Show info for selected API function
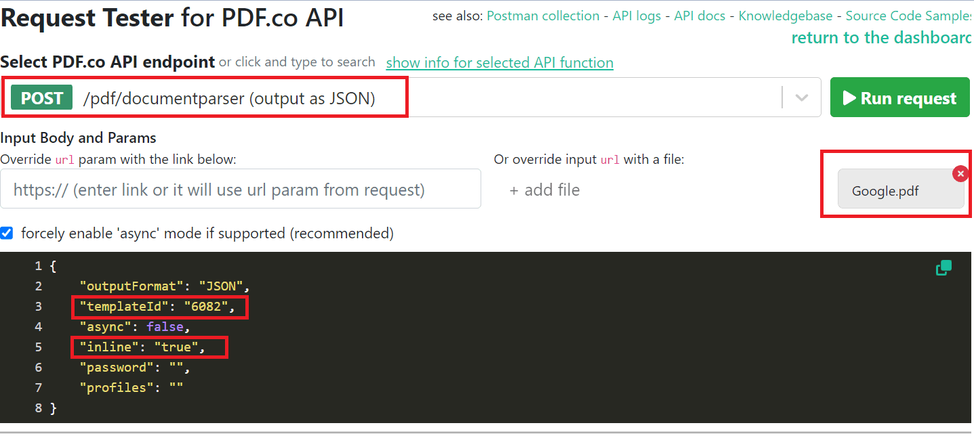Image resolution: width=974 pixels, height=438 pixels. point(500,63)
